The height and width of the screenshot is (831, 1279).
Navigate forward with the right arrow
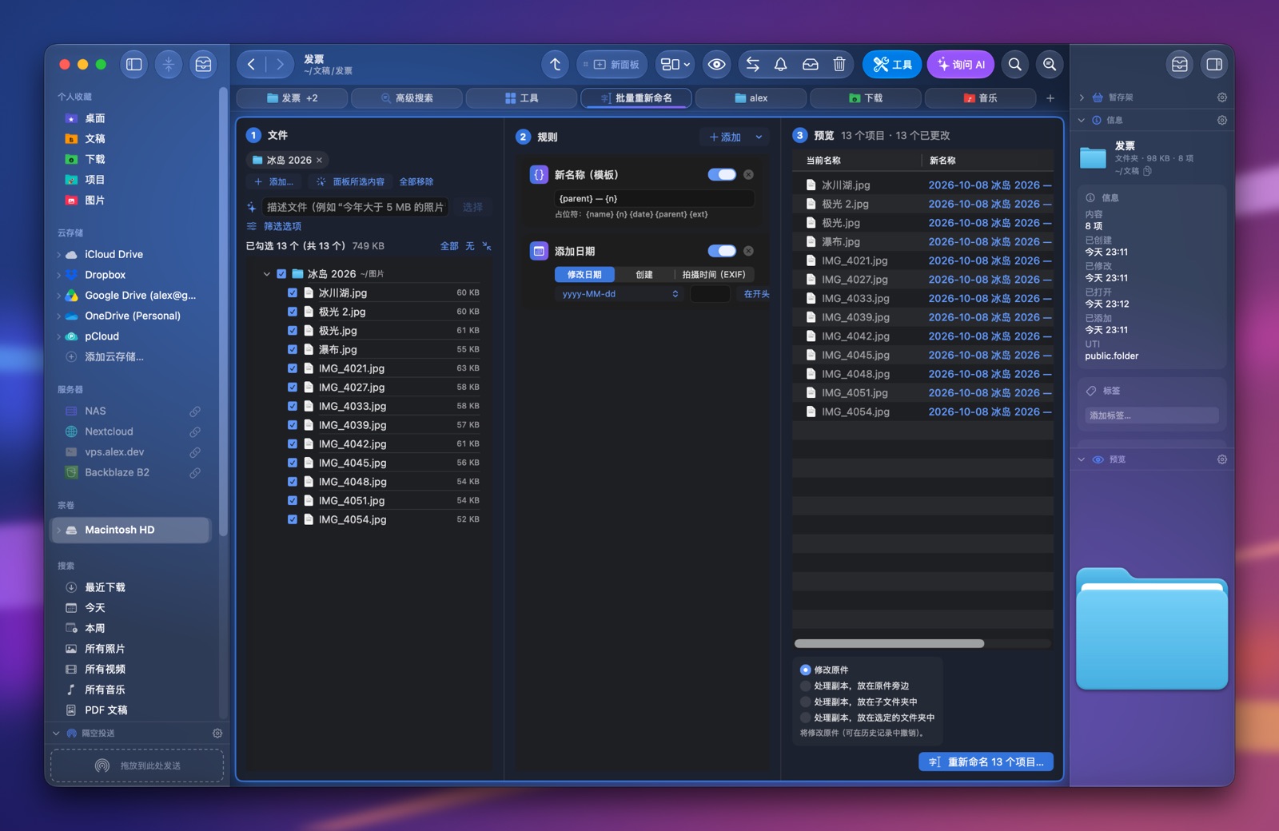click(x=280, y=65)
